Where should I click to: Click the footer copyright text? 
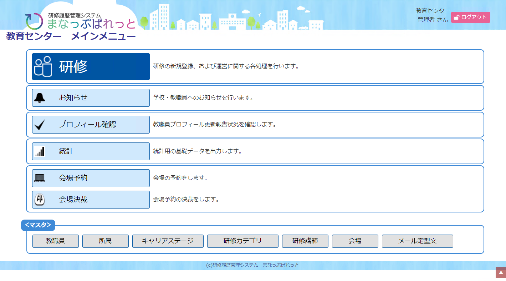(x=253, y=265)
